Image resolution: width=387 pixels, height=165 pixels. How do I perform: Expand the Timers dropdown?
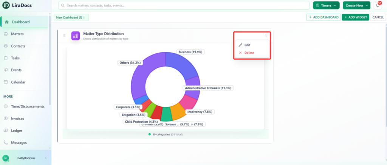(326, 5)
